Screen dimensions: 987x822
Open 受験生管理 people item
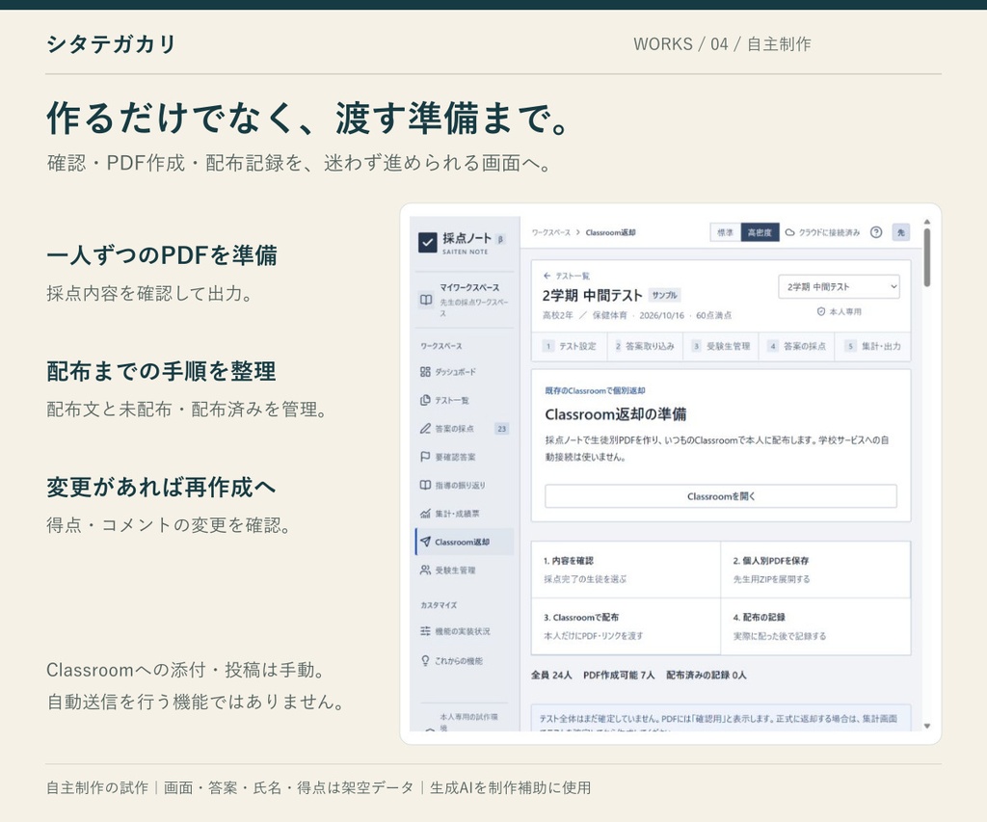click(465, 570)
